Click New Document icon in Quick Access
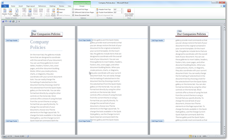 16,21
